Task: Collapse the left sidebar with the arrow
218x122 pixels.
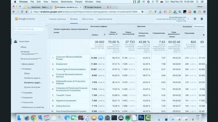Action: [x=47, y=26]
